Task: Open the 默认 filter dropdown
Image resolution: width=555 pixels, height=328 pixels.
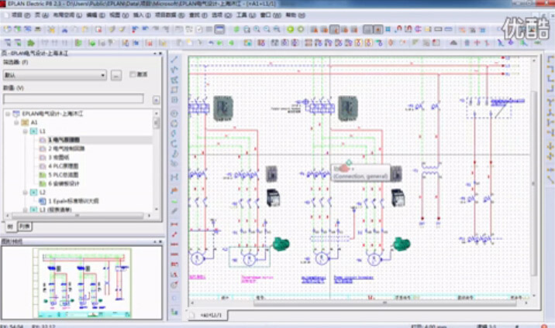Action: click(x=55, y=75)
